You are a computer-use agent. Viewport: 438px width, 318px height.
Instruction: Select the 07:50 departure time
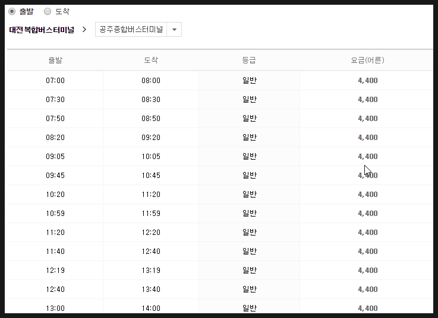(x=55, y=119)
